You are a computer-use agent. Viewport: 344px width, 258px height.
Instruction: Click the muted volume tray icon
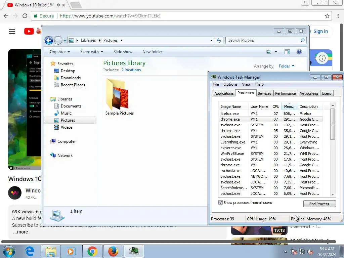(x=310, y=252)
